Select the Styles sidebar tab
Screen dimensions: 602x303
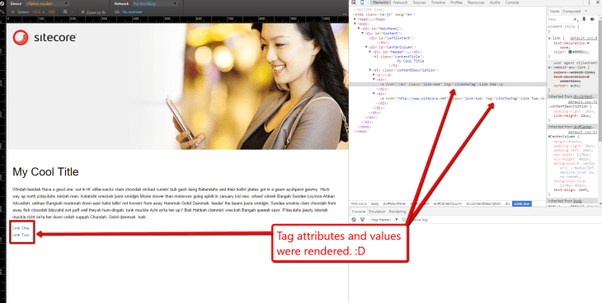tap(554, 12)
